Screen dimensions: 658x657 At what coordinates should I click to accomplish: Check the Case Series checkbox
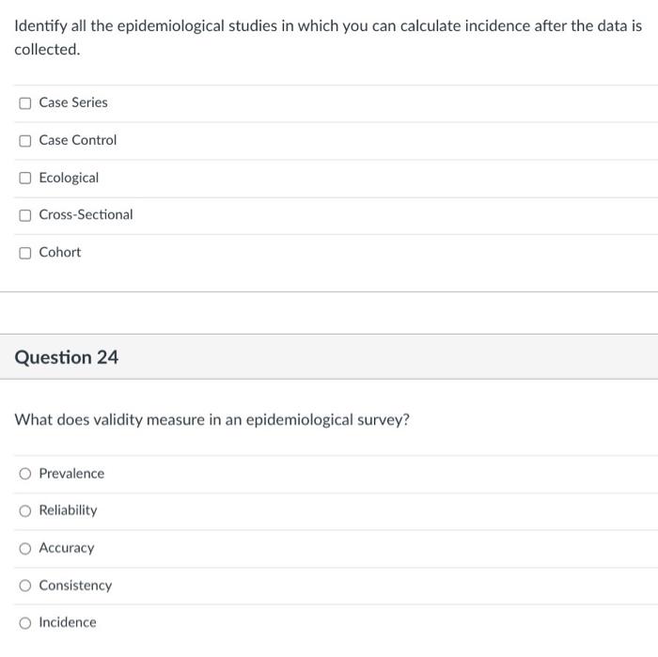pos(25,102)
